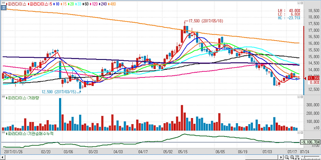The width and height of the screenshot is (321, 160).
Task: Click the scrollbar right arrow button
Action: (x=281, y=157)
